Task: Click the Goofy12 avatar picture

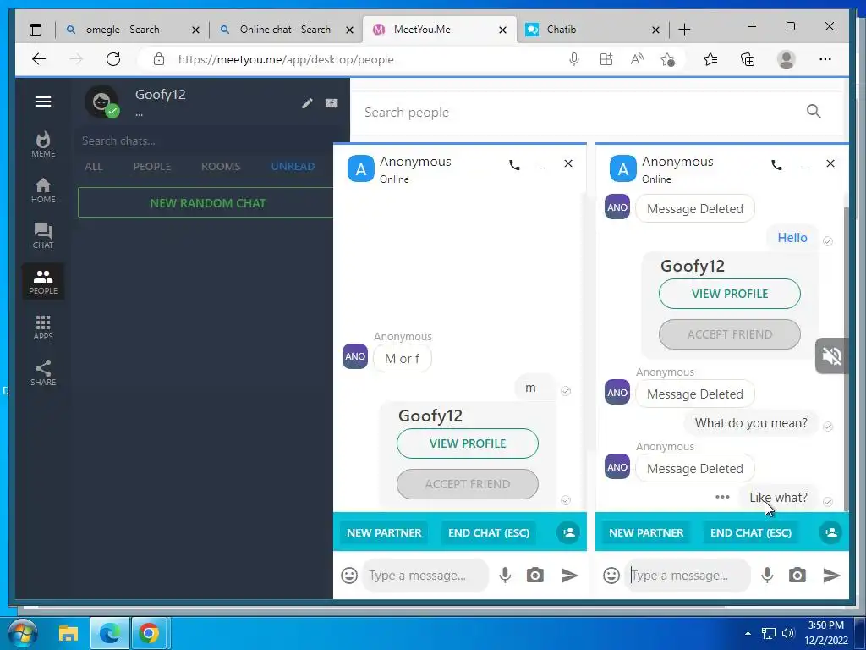Action: (x=101, y=102)
